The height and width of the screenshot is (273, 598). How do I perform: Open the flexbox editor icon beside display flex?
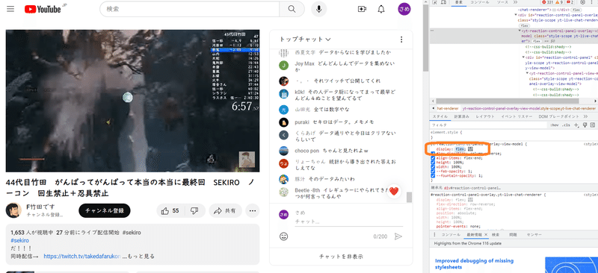coord(470,149)
